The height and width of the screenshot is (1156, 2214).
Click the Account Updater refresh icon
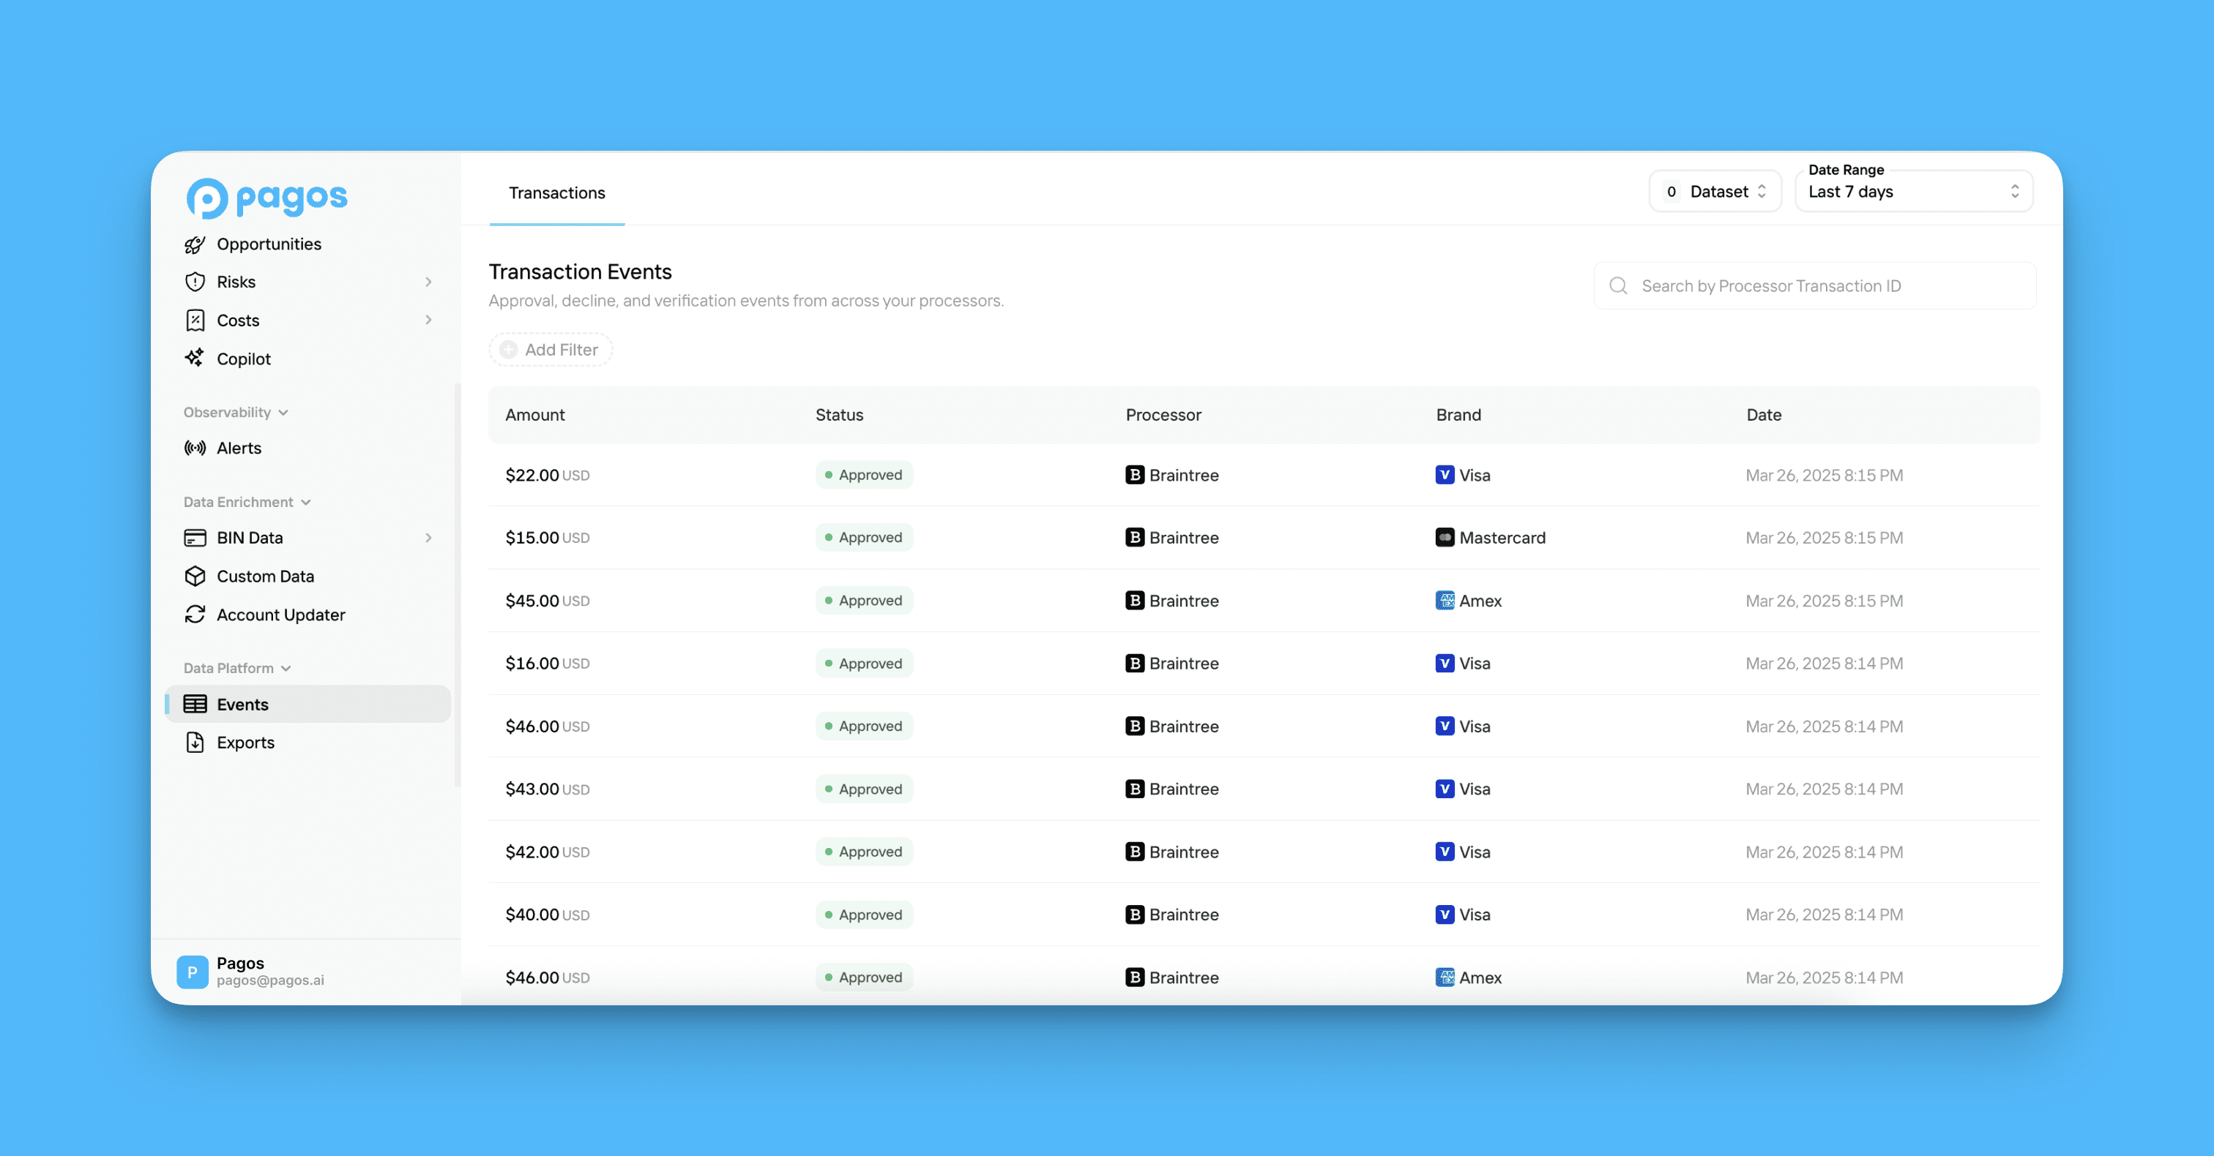coord(195,614)
